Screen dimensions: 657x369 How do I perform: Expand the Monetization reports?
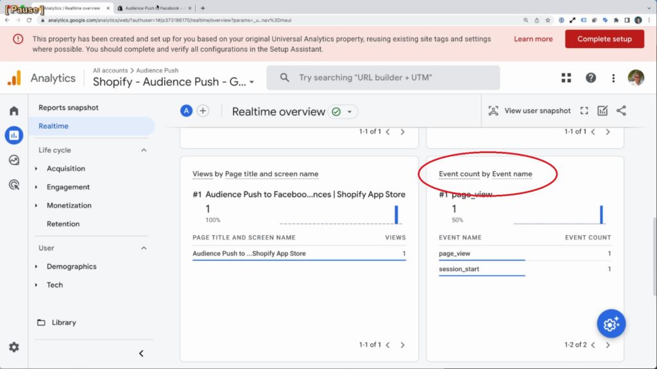[69, 206]
